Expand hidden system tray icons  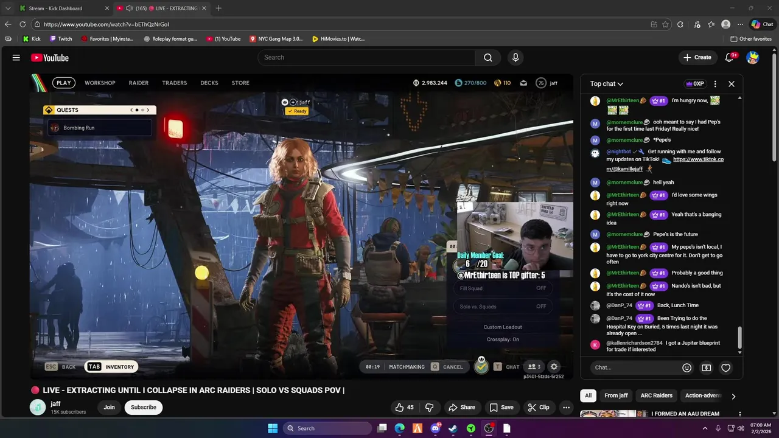[705, 428]
